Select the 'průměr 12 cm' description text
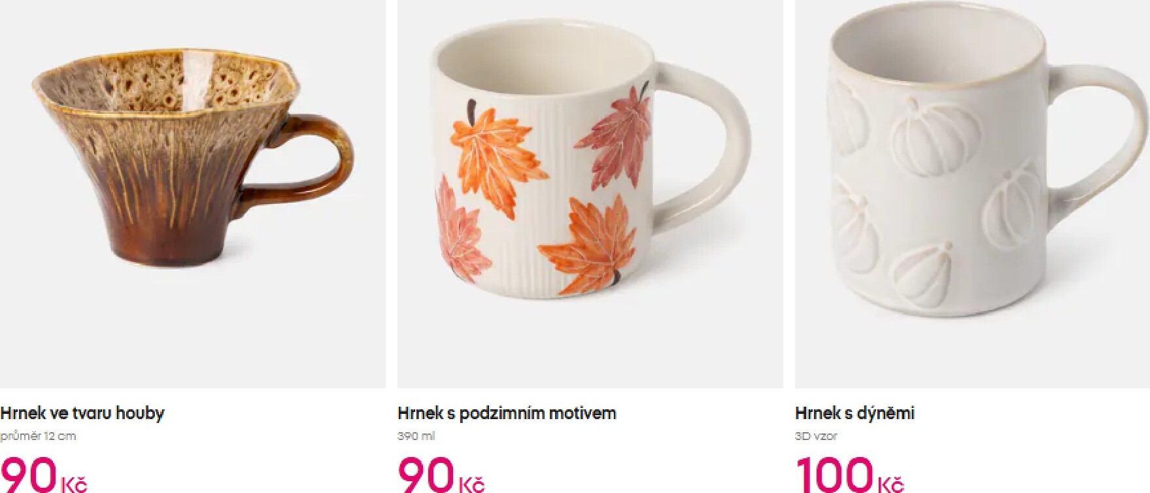This screenshot has width=1150, height=493. pos(38,436)
